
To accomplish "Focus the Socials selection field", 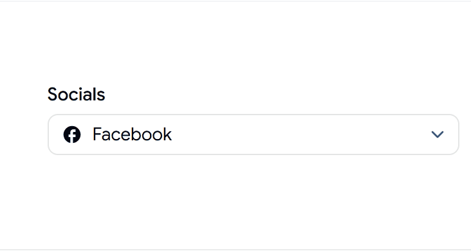I will point(254,135).
